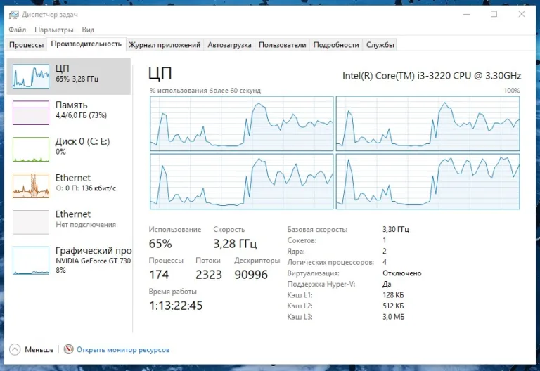540x371 pixels.
Task: Click the top-left logical processor graph
Action: 241,123
